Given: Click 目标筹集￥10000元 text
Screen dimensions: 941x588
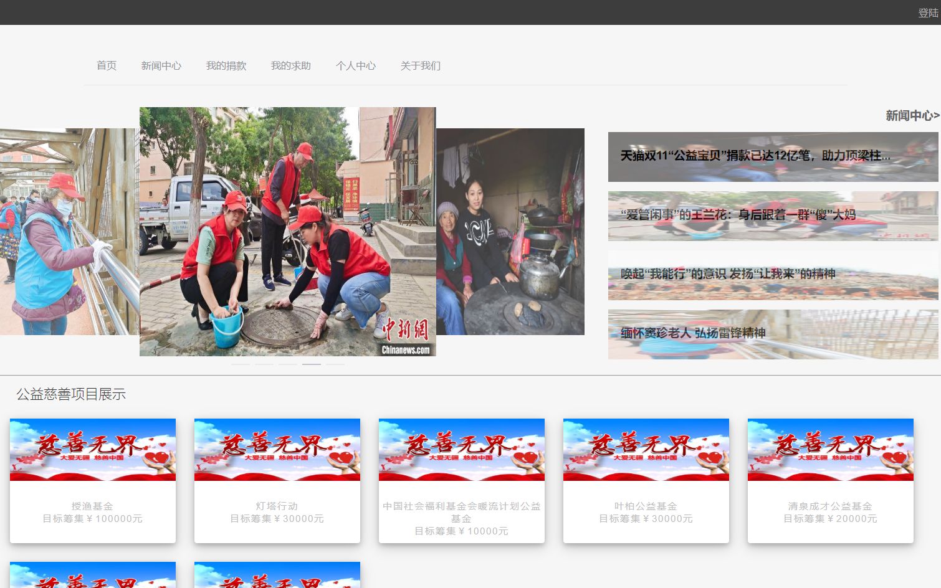Looking at the screenshot, I should tap(462, 531).
